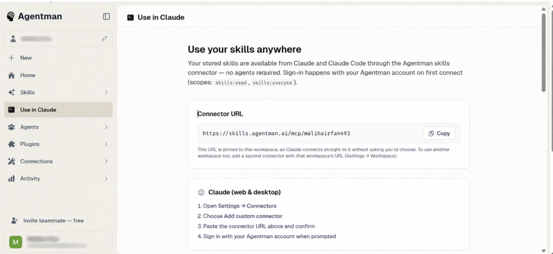Open the account profile card at sidebar bottom
Screen dimensions: 553x254
(x=58, y=242)
